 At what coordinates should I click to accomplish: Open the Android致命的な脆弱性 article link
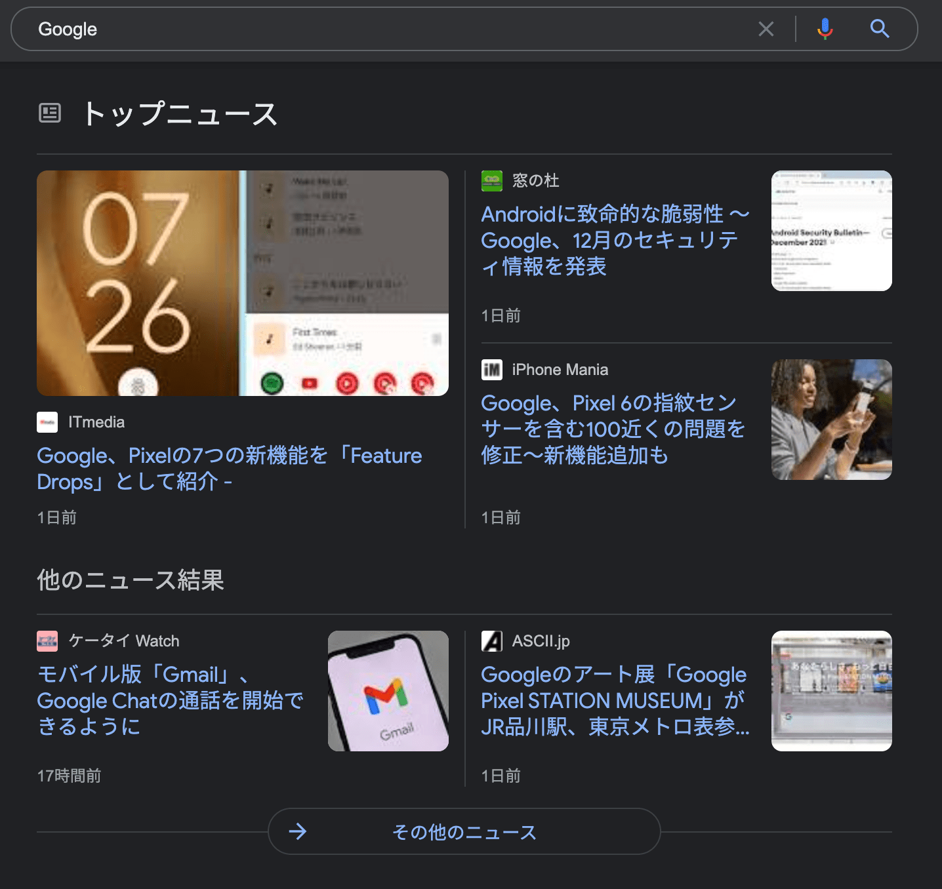(x=615, y=240)
